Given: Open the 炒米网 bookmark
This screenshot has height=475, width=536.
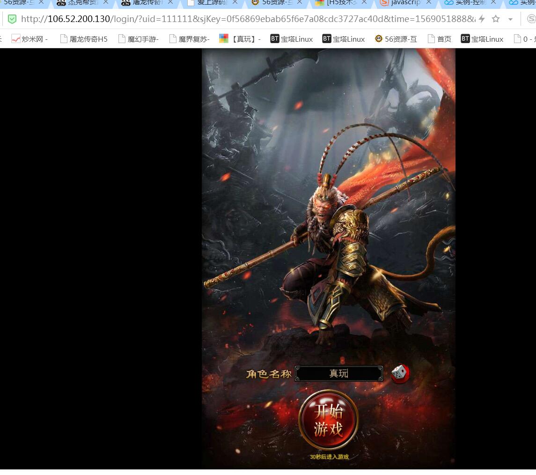Looking at the screenshot, I should coord(29,39).
